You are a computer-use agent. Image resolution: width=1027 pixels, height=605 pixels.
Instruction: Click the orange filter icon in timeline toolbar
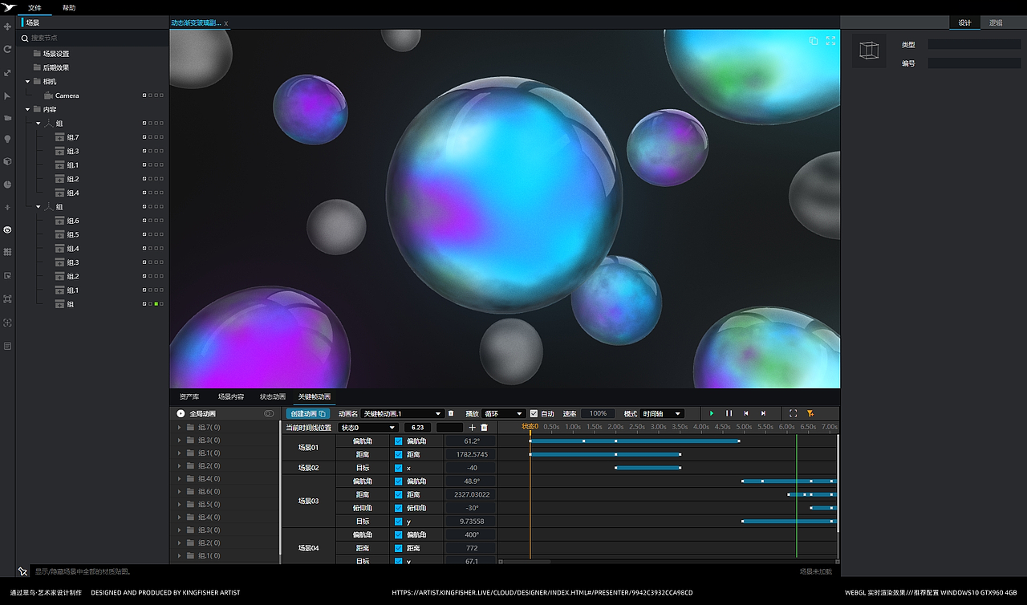810,413
